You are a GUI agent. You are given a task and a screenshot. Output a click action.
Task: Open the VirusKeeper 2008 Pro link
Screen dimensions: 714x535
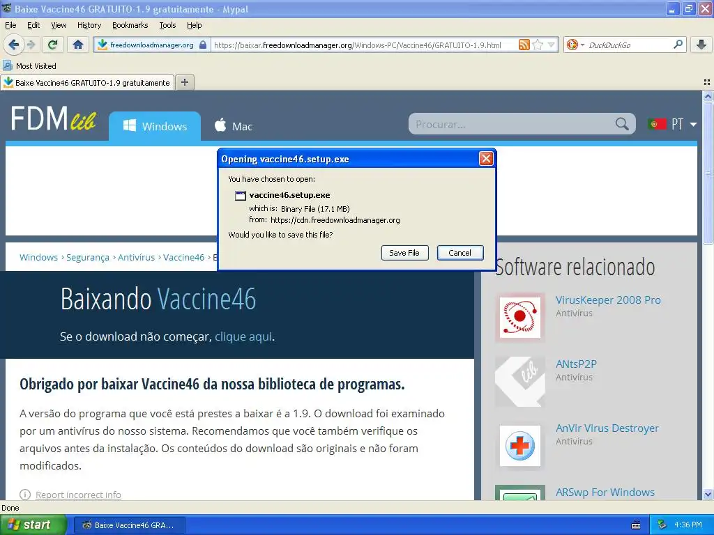[608, 300]
